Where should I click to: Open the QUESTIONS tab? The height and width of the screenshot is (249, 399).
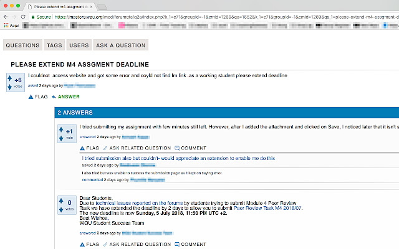click(x=22, y=45)
